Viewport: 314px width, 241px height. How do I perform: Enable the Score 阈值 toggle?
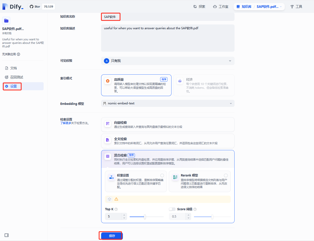172,209
